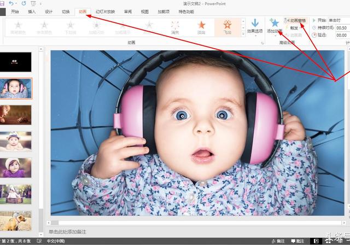The width and height of the screenshot is (350, 245).
Task: Click thumbnail pane scroll up arrow
Action: pyautogui.click(x=41, y=49)
